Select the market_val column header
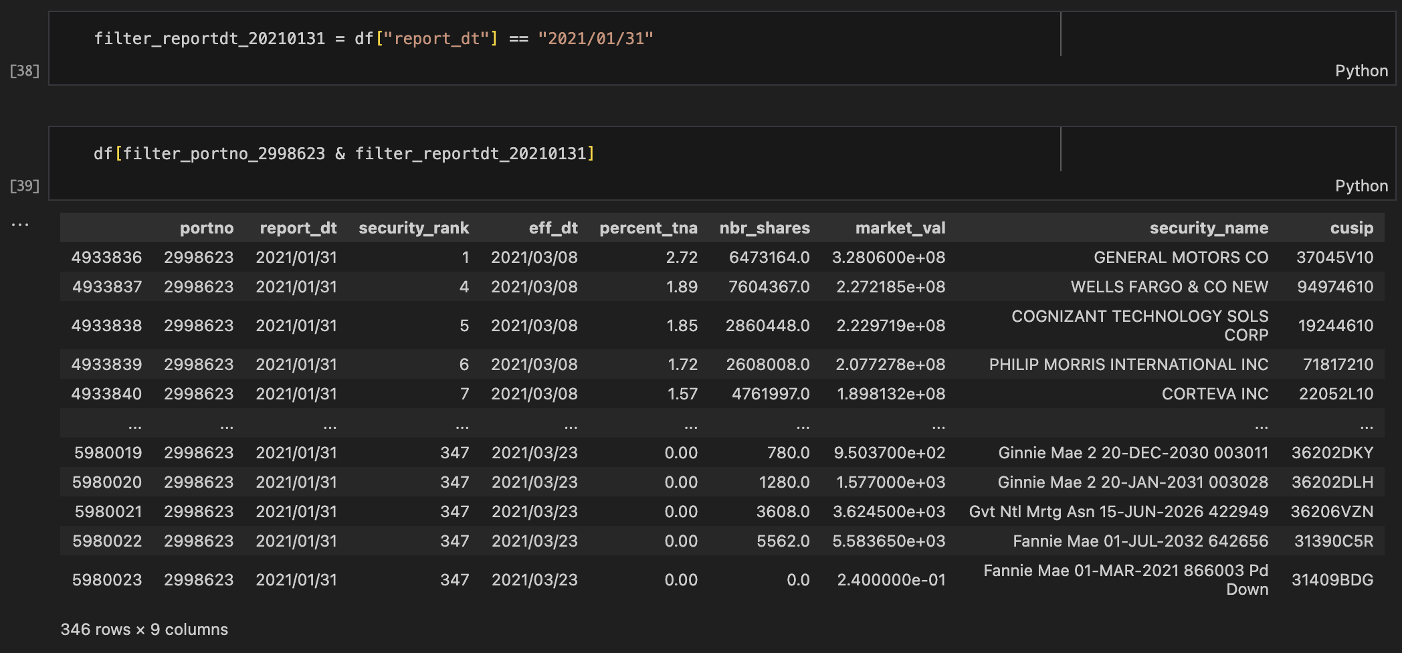The height and width of the screenshot is (653, 1402). 900,228
